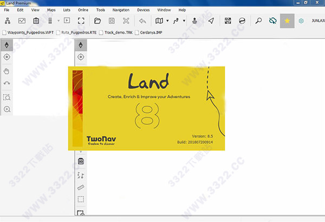Expand the route icon dropdown arrow
325x222 pixels.
(x=184, y=21)
